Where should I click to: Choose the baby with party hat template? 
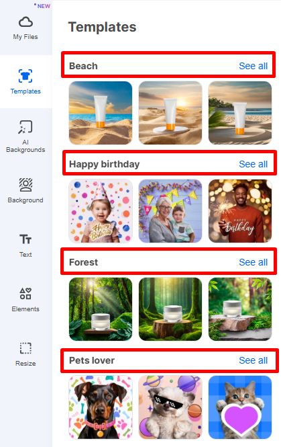(101, 211)
